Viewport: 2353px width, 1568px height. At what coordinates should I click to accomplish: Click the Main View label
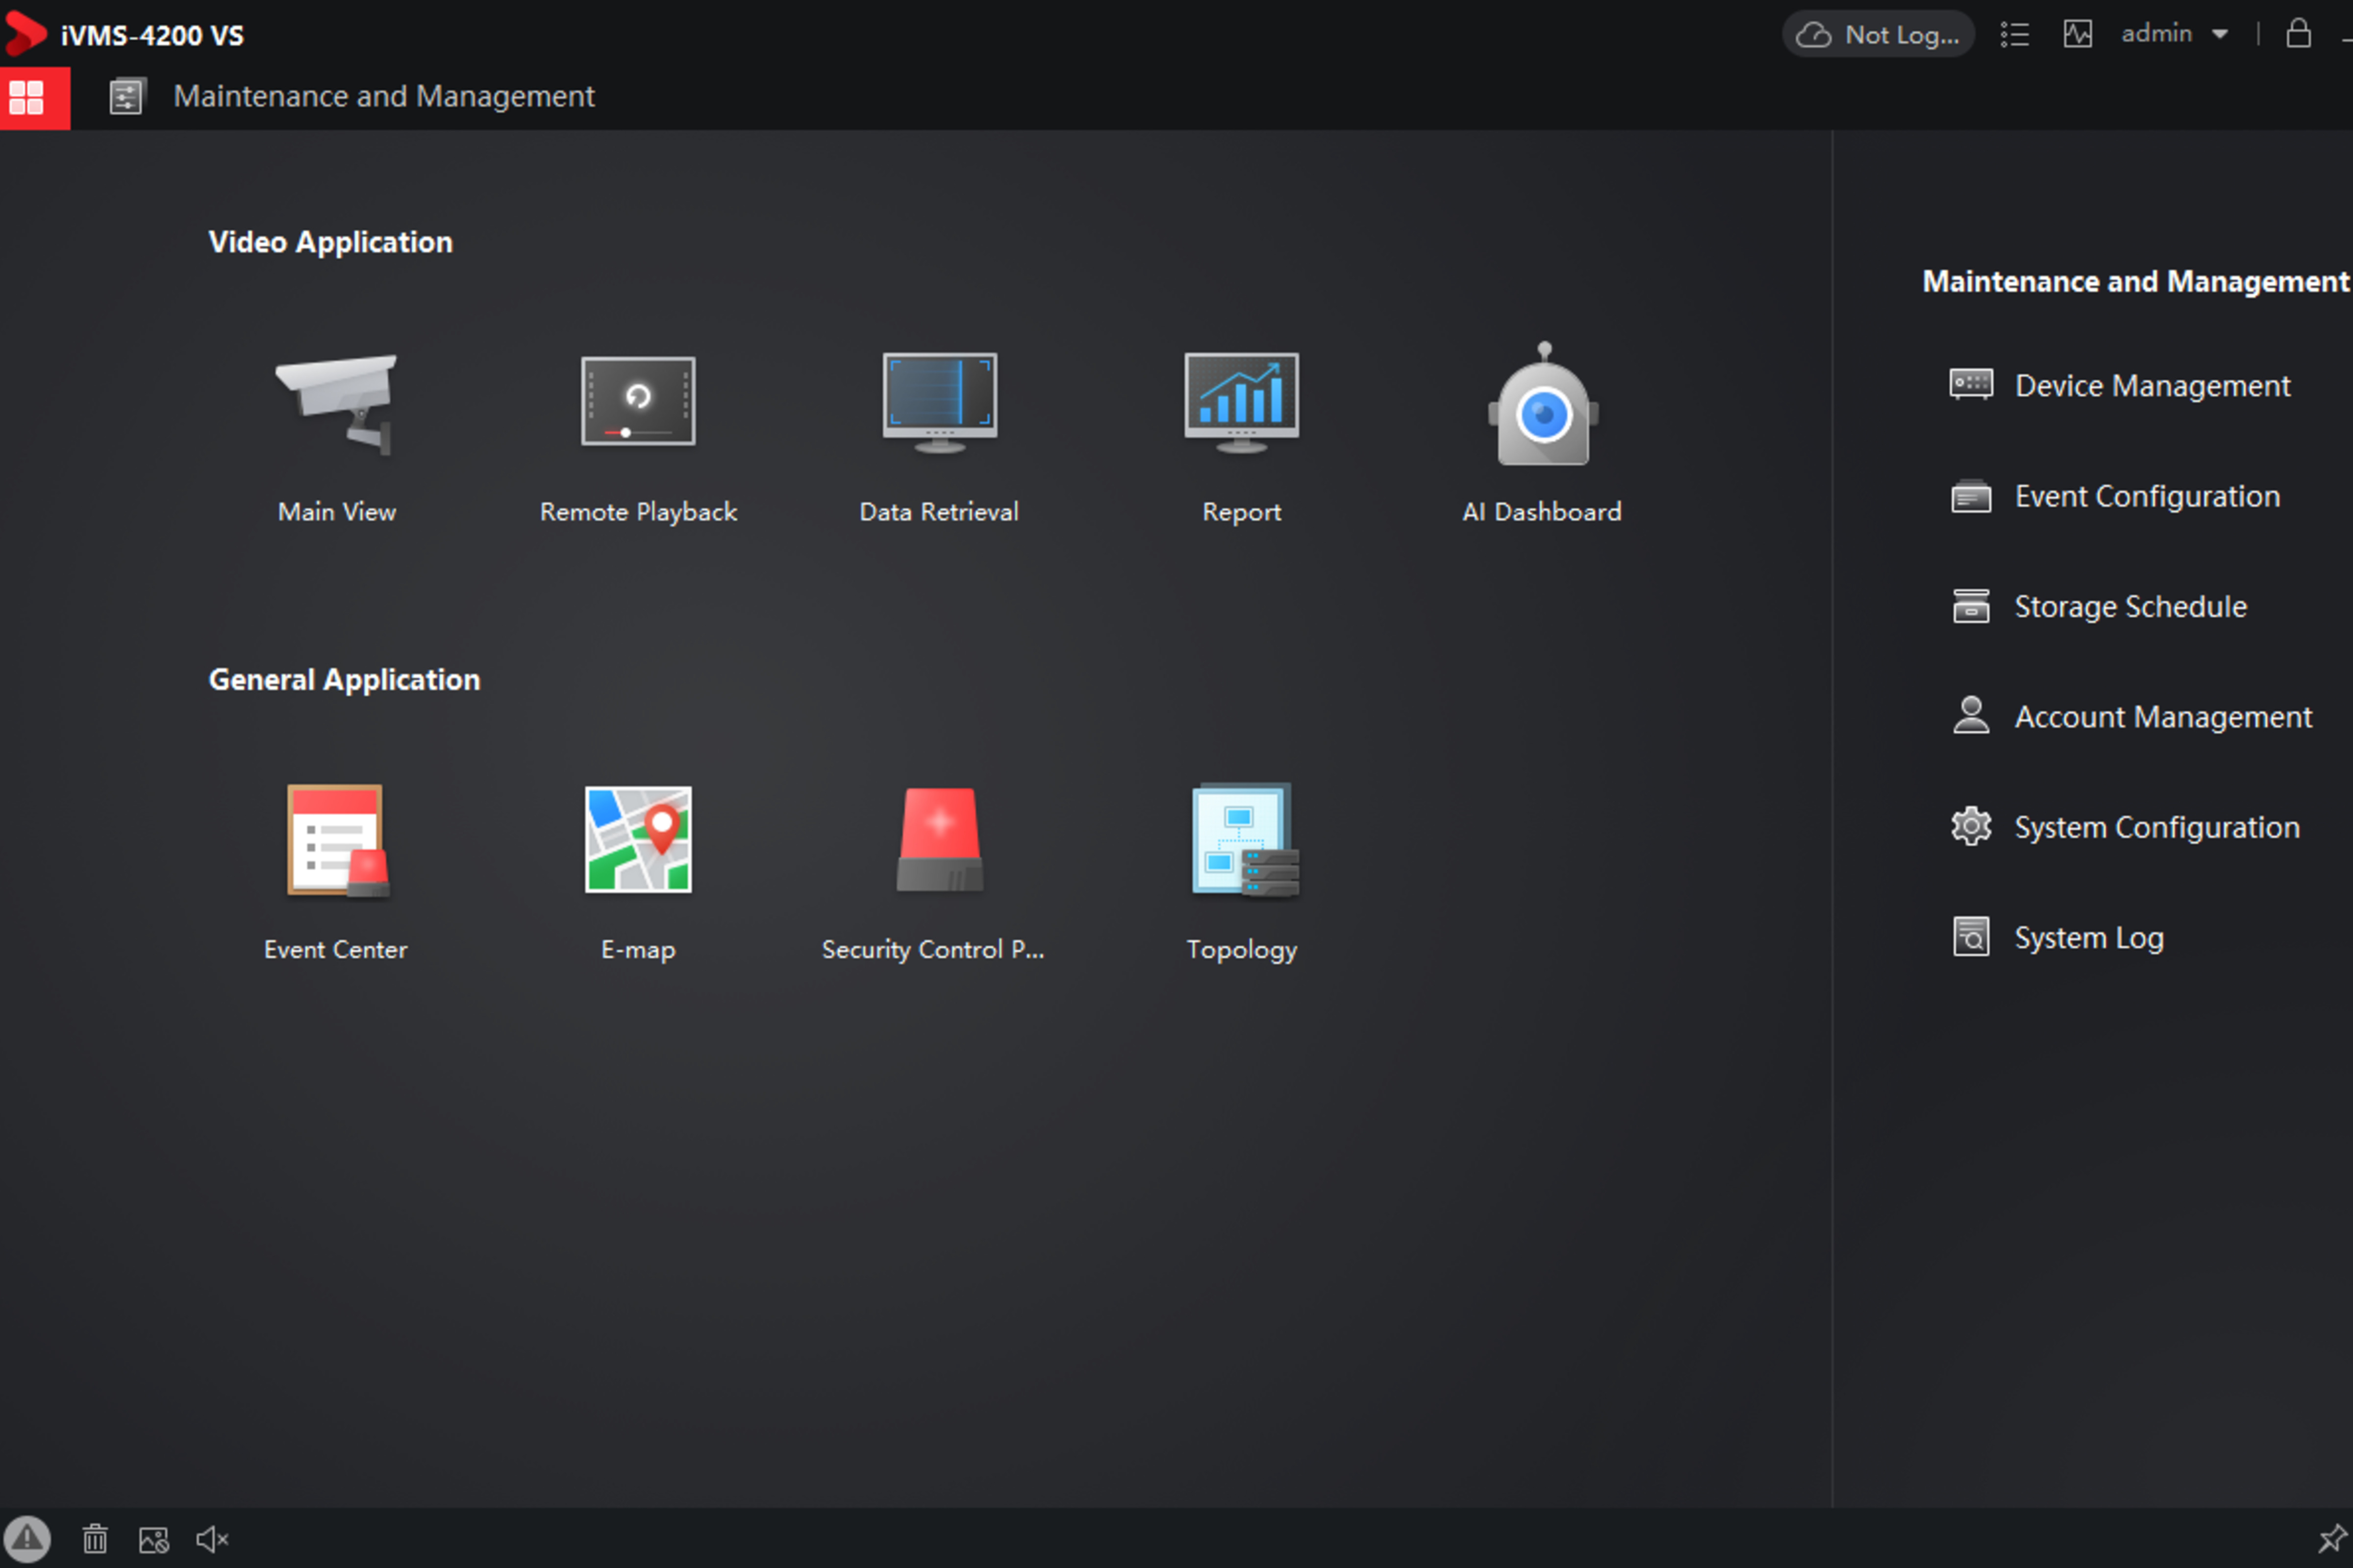point(337,512)
